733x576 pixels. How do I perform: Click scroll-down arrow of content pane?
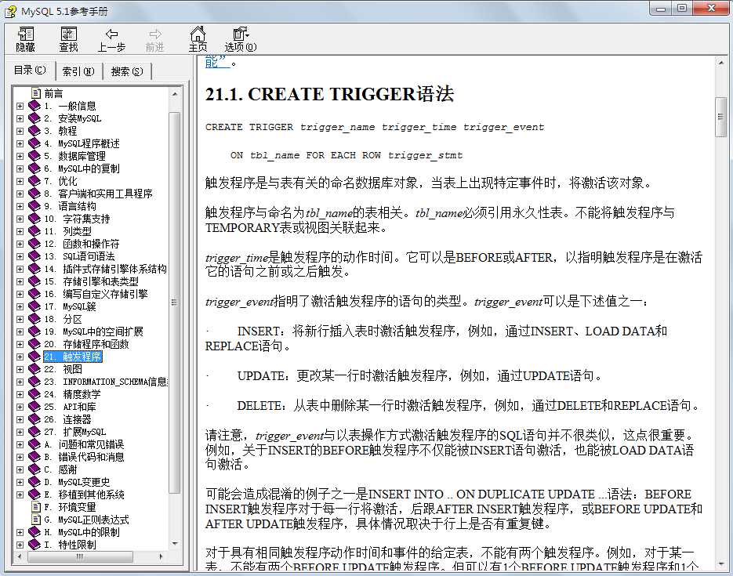coord(720,564)
